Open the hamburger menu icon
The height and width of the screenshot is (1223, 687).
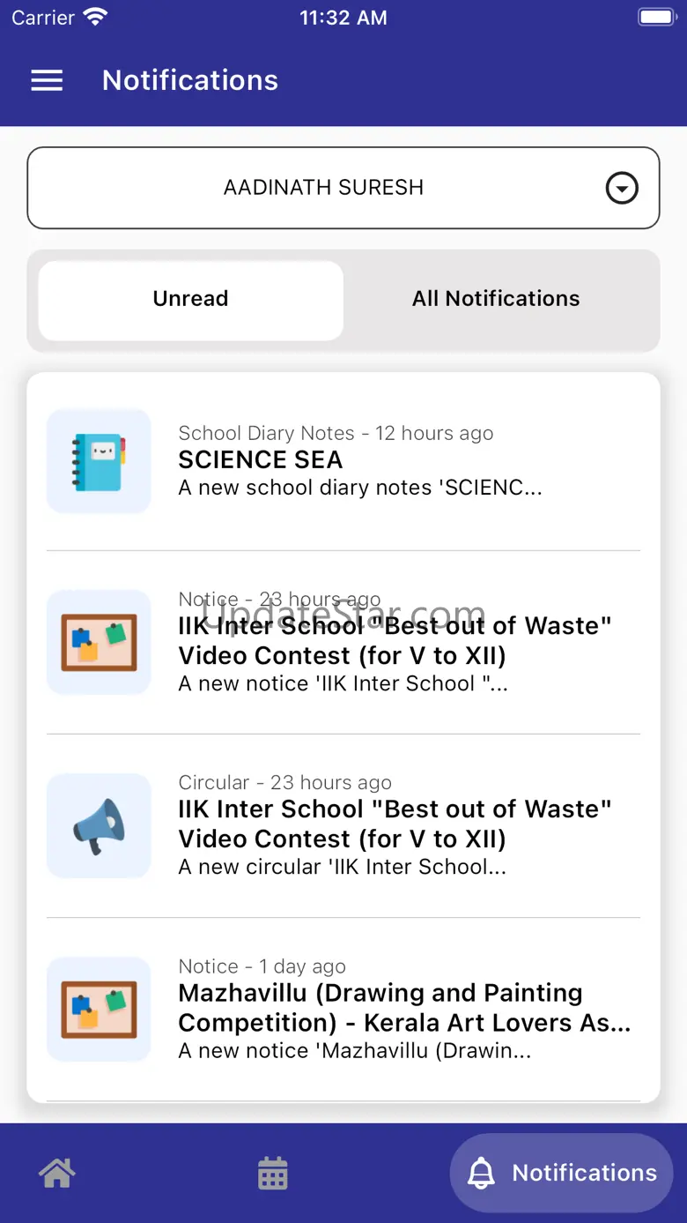47,80
